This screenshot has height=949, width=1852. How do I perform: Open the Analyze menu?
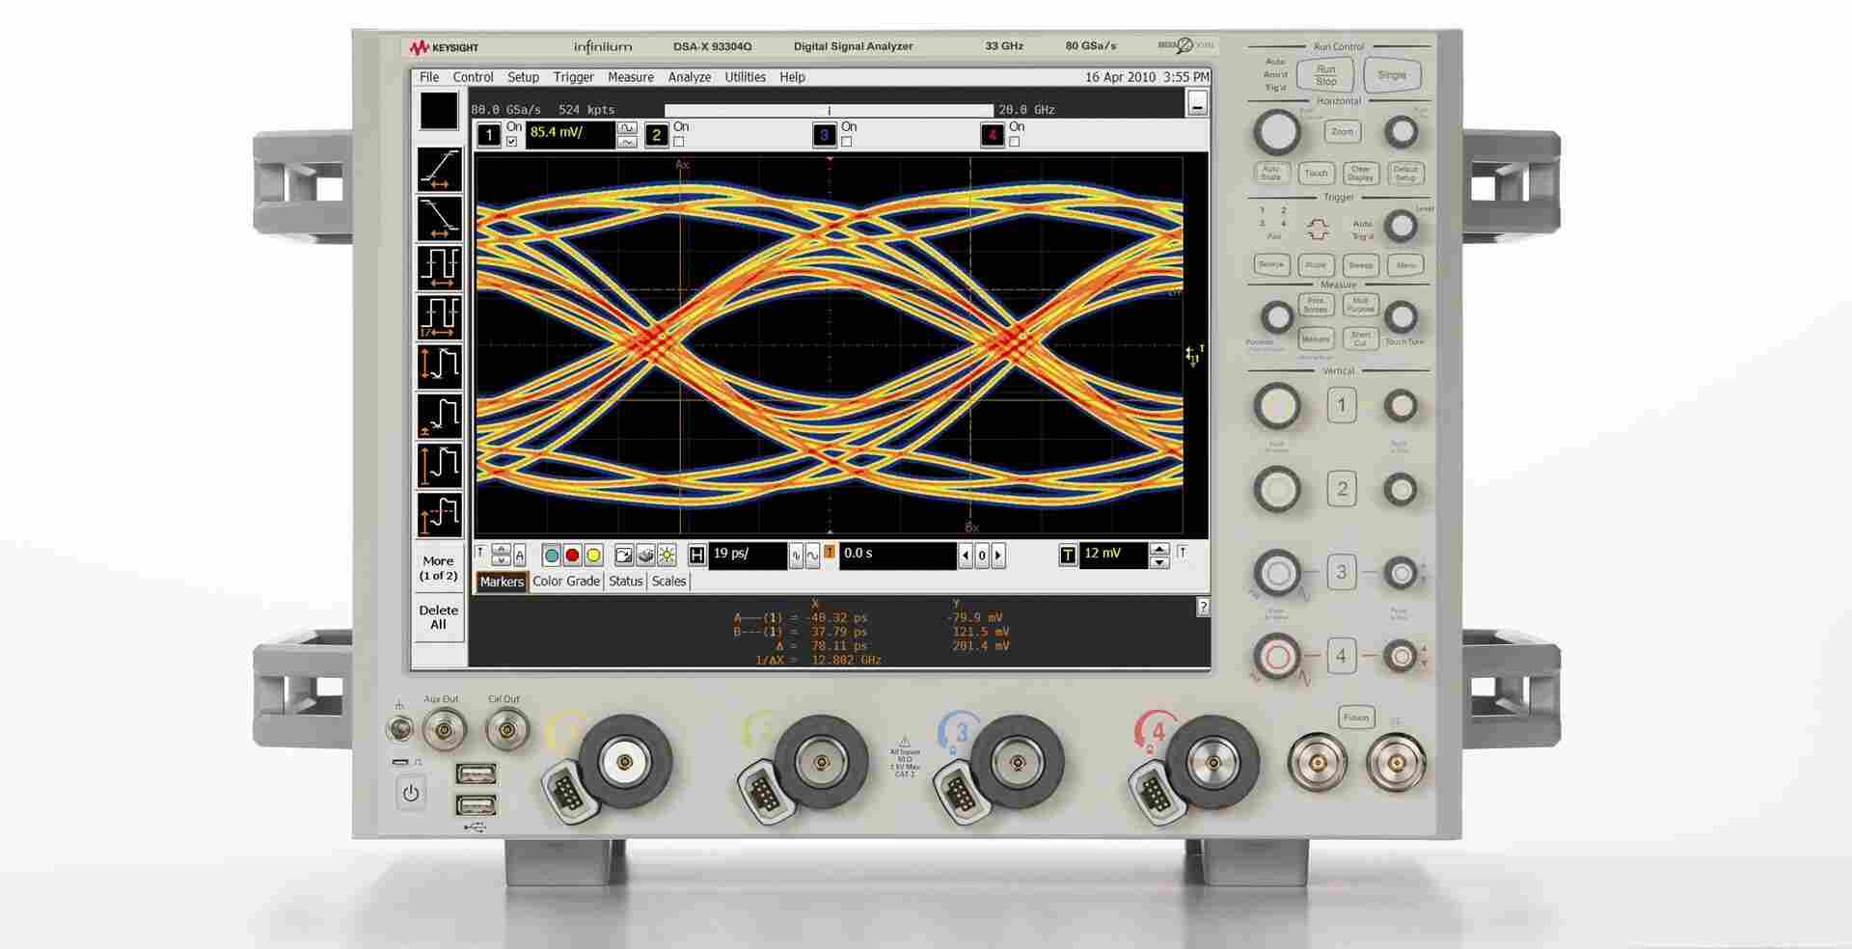[689, 77]
